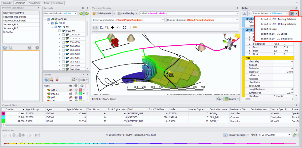Click the Visibility Mode button
The height and width of the screenshot is (148, 302).
point(102,14)
